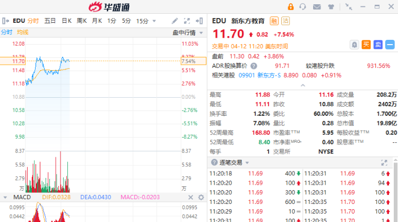398x222 pixels.
Task: Switch to the 5分 chart tab
Action: click(x=126, y=21)
